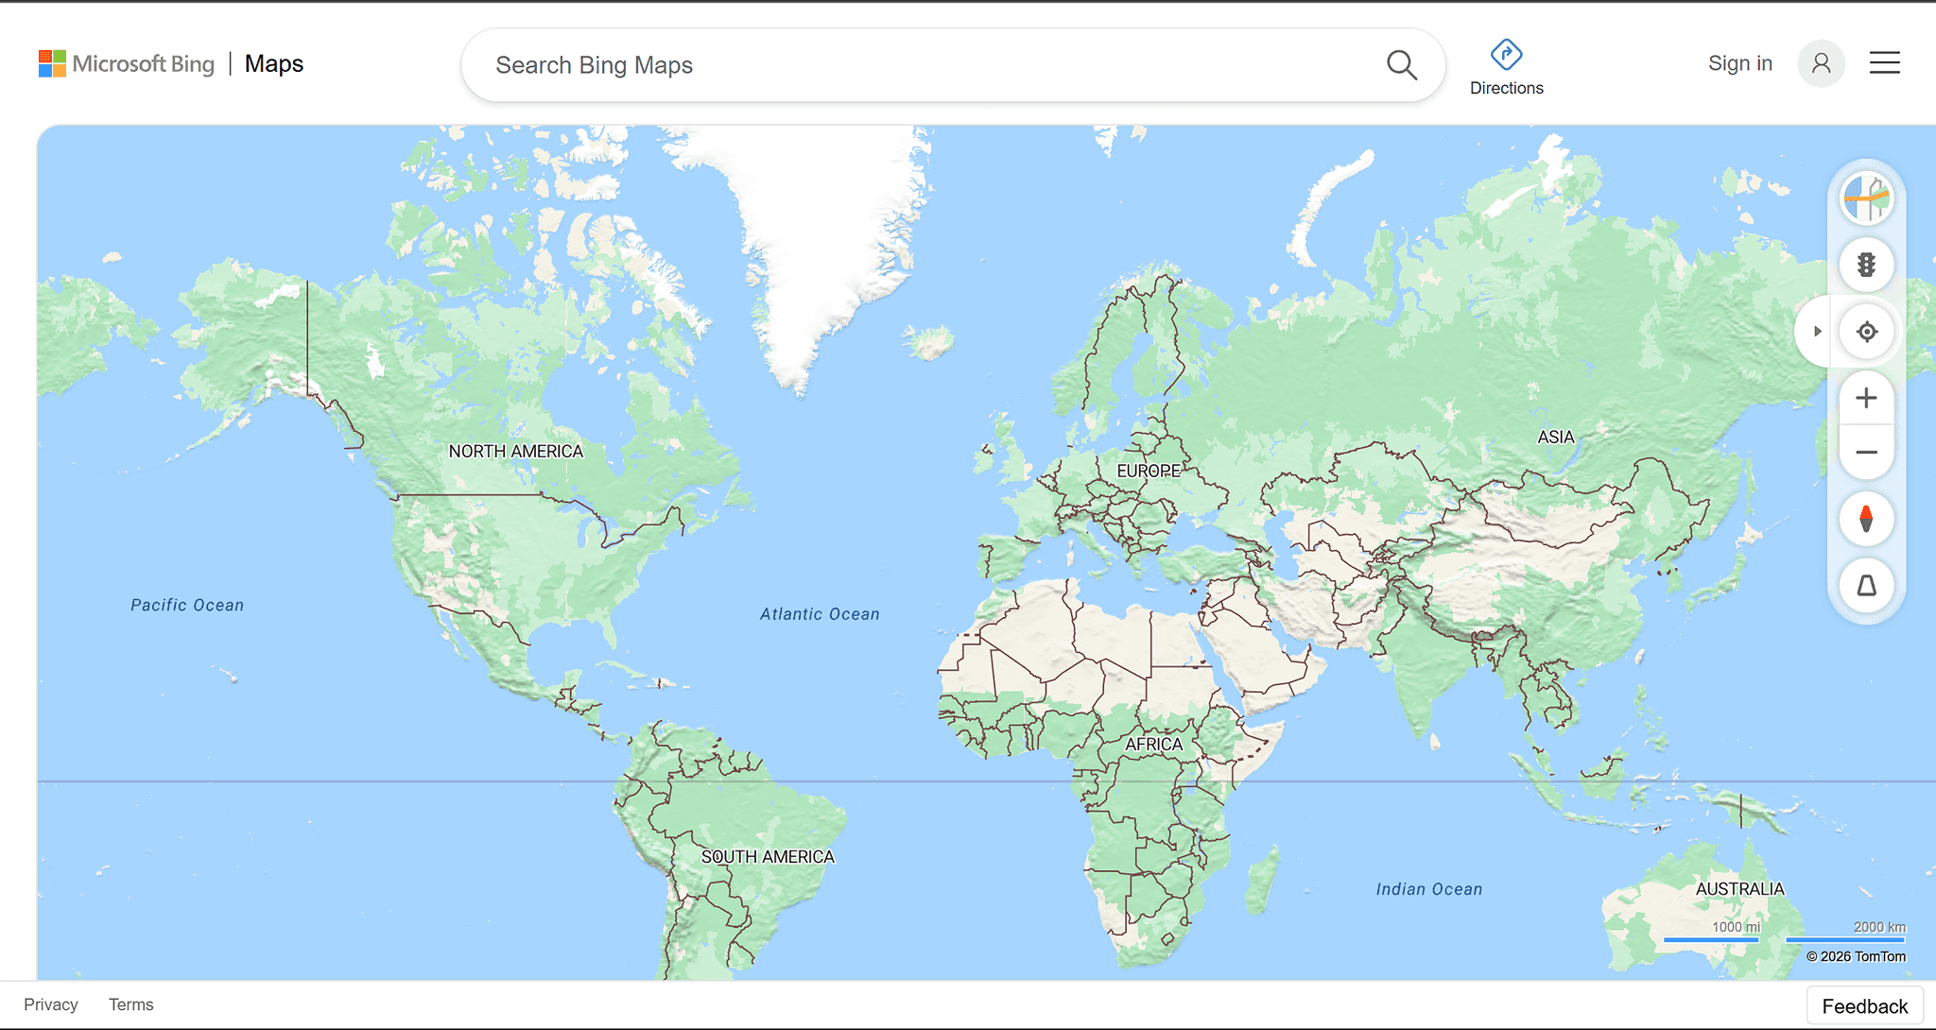Click the user profile avatar
1936x1030 pixels.
click(1821, 63)
